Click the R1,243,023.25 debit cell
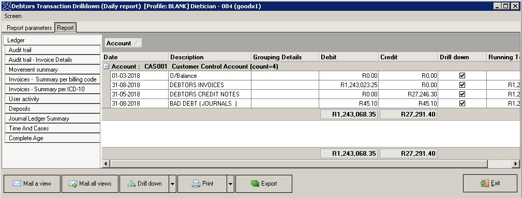522x198 pixels. [x=349, y=85]
